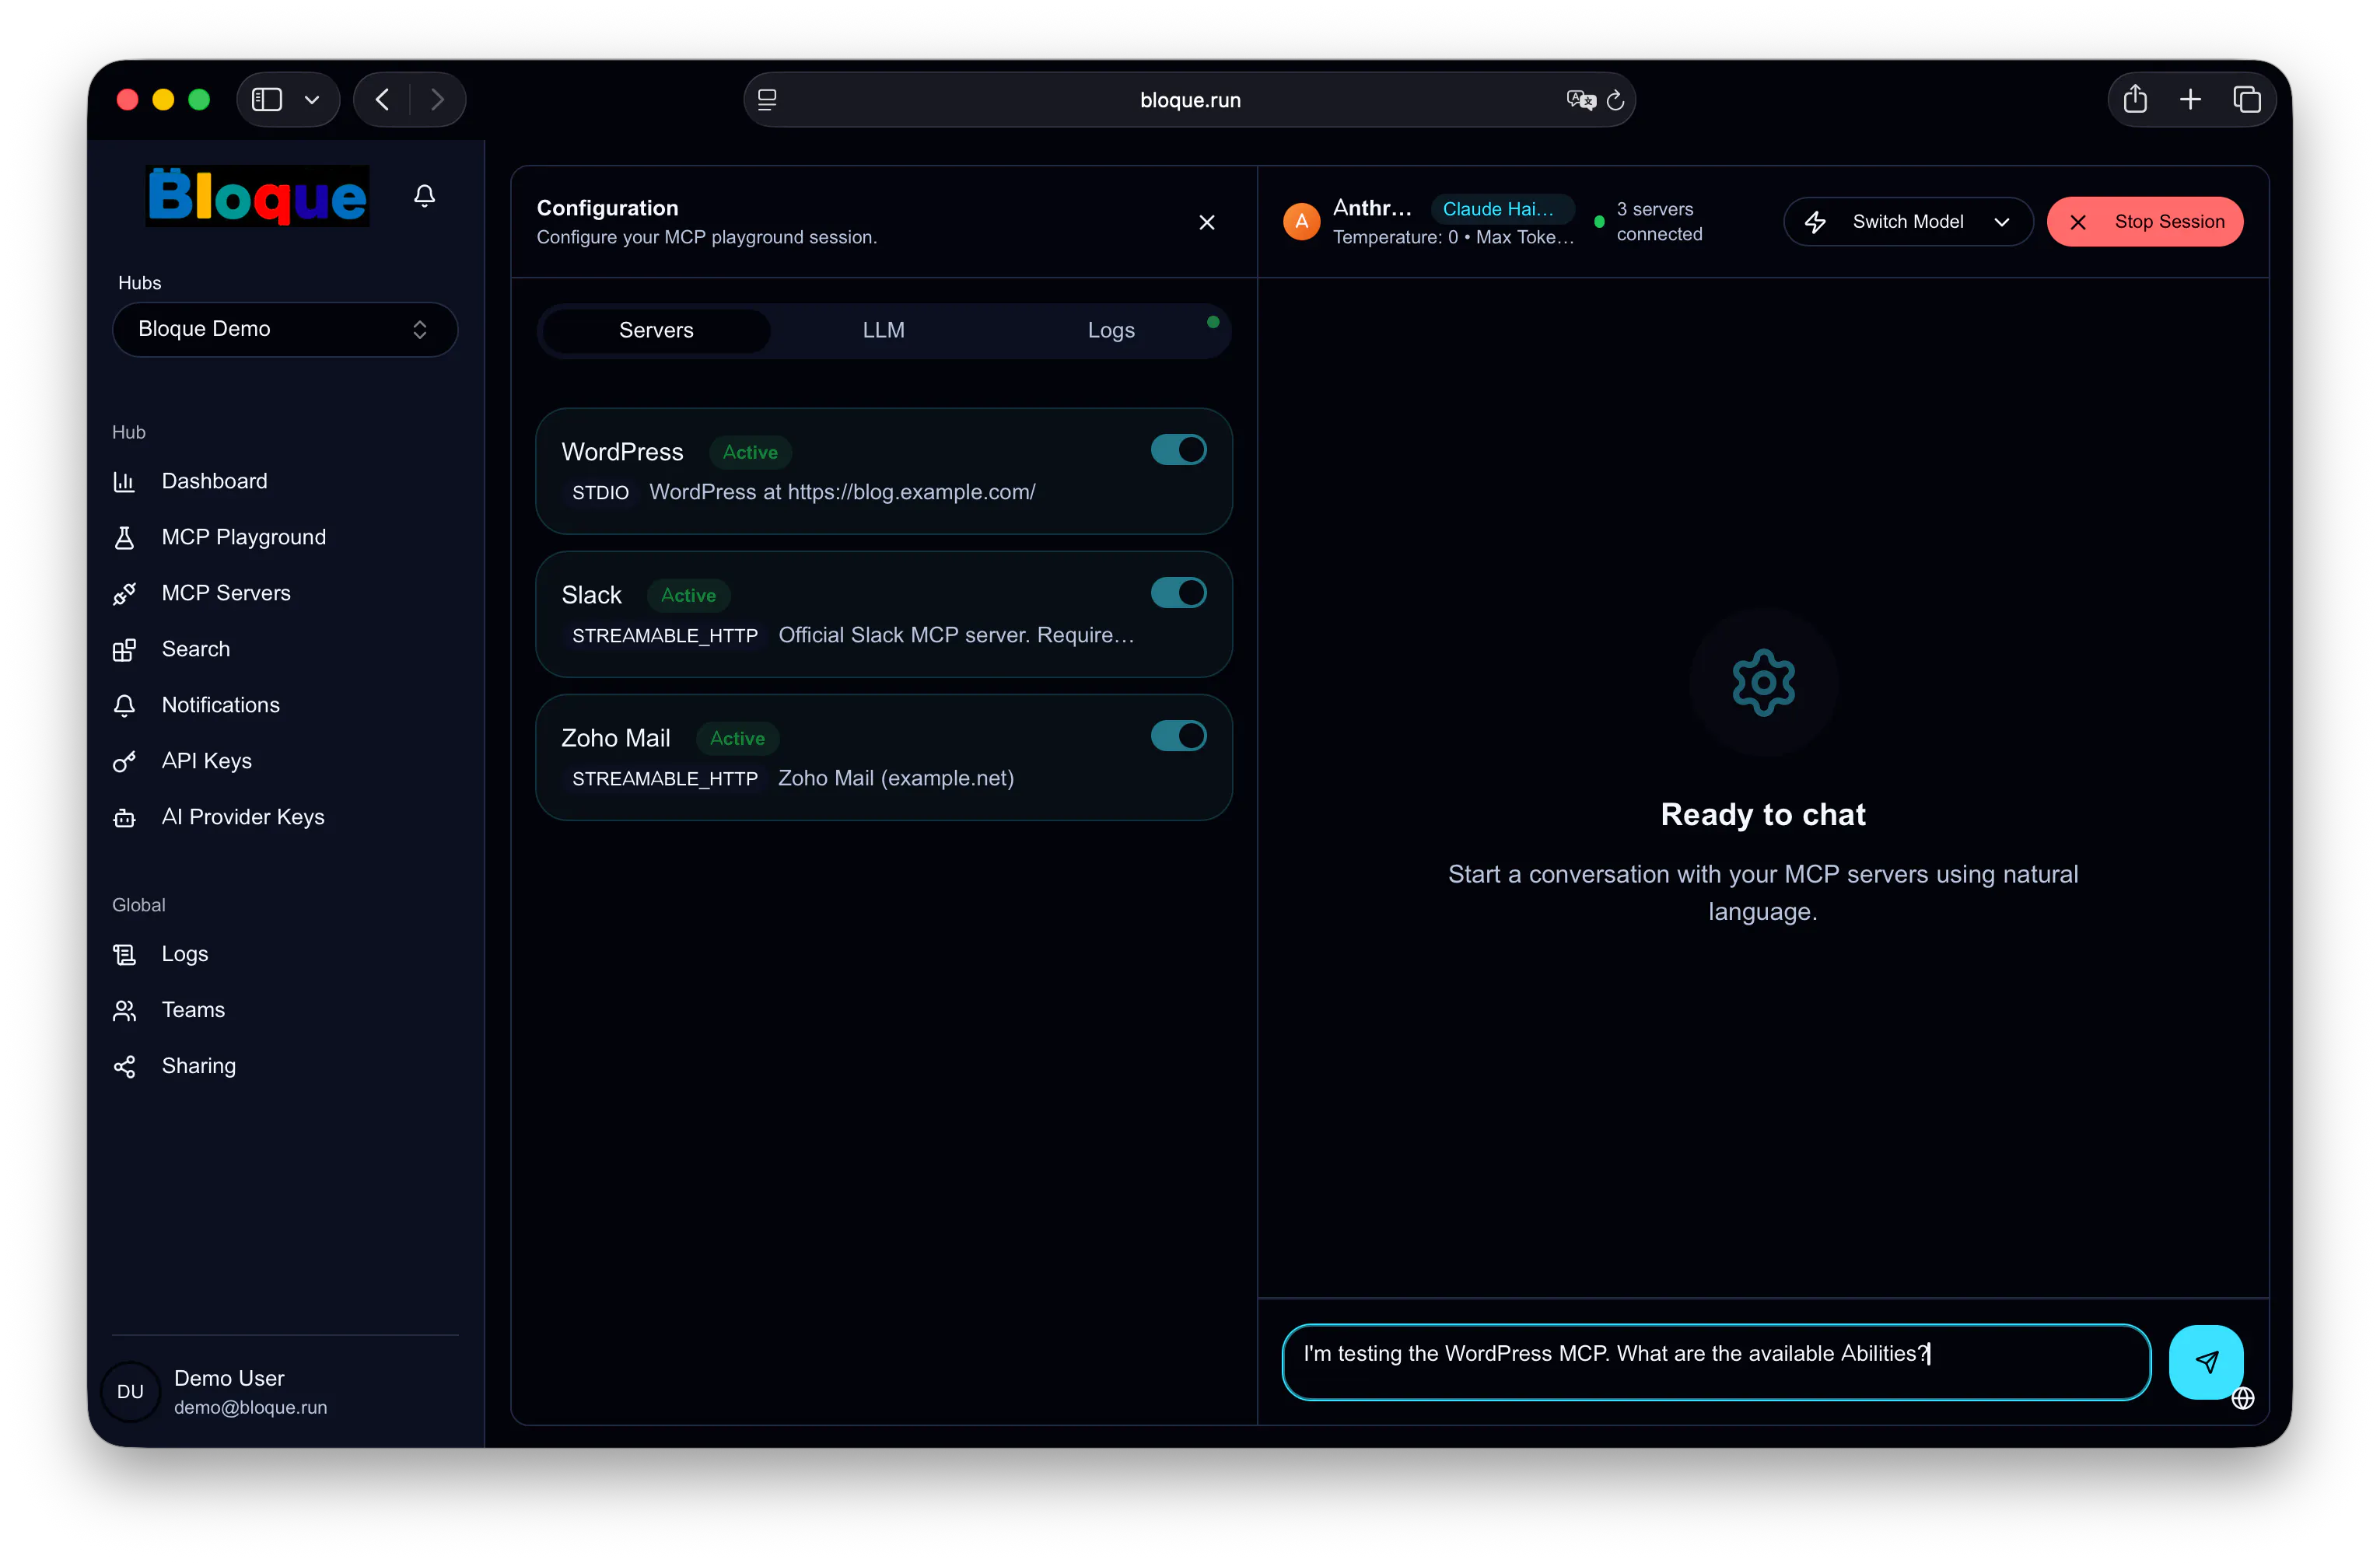Click 'WordPress at https://blog.example.com/' description

point(842,492)
